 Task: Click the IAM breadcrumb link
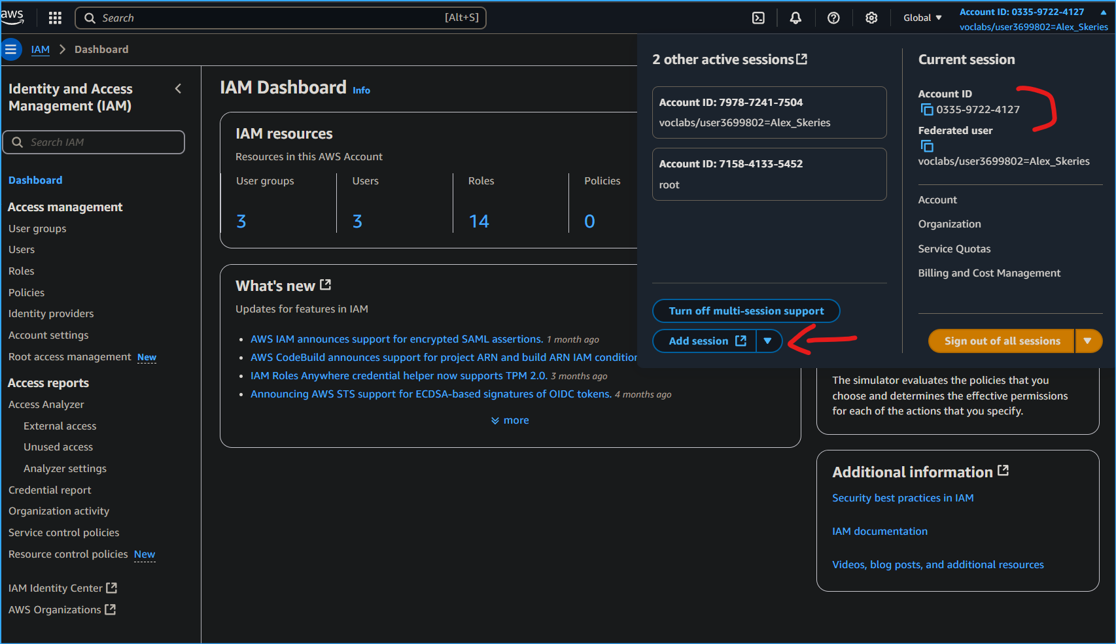tap(40, 49)
